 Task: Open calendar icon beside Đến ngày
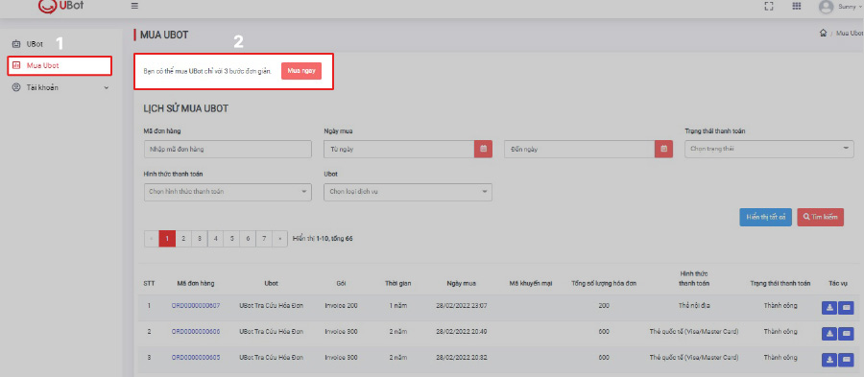click(x=664, y=149)
